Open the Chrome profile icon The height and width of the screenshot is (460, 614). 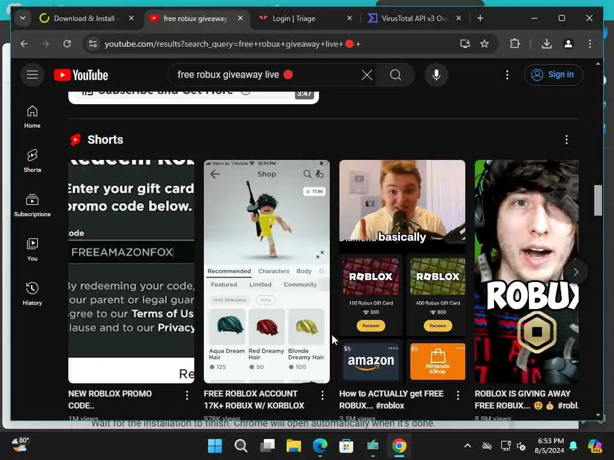pyautogui.click(x=568, y=44)
